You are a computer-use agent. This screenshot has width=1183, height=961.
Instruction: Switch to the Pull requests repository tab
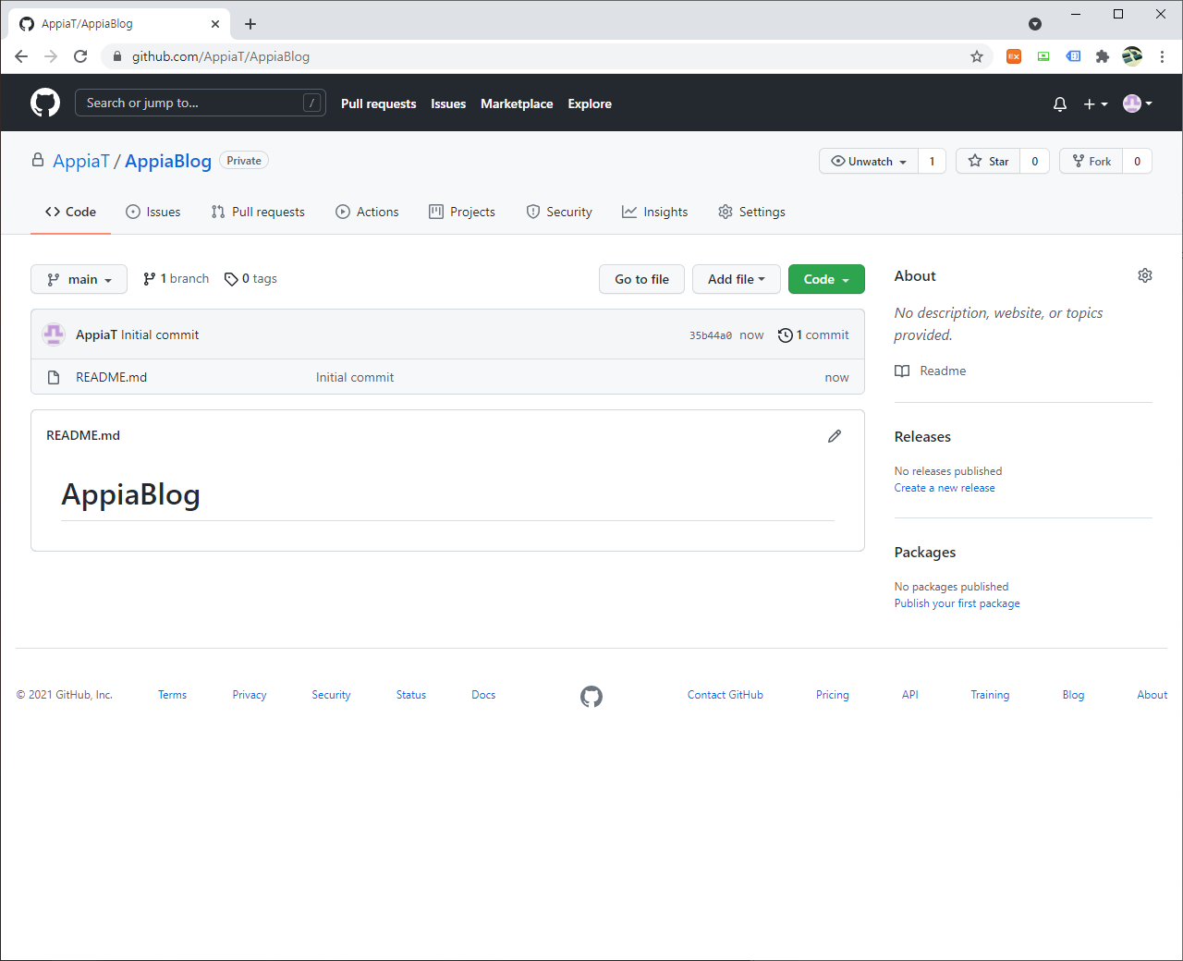click(x=258, y=212)
